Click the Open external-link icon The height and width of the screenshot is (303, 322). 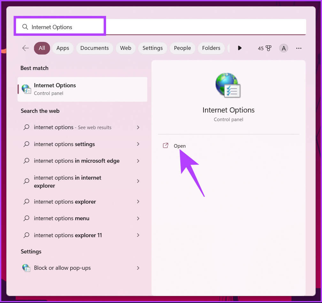point(165,145)
